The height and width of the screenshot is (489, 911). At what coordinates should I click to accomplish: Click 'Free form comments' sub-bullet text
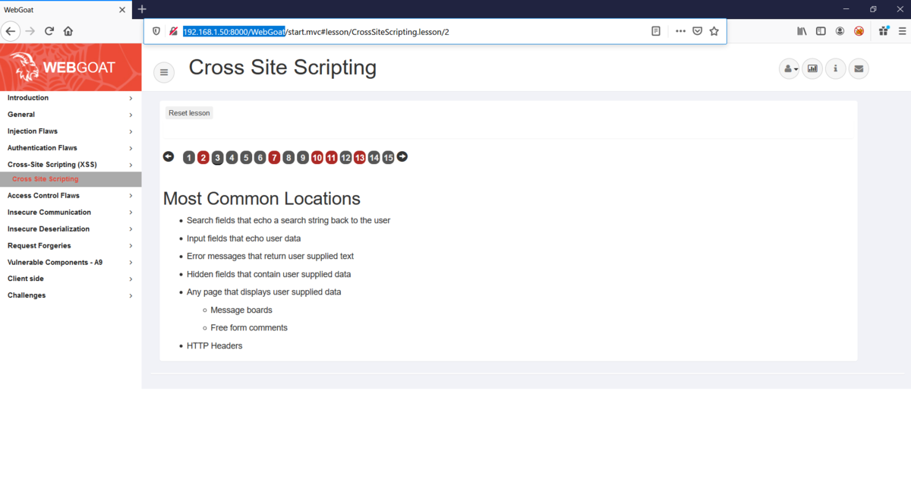(249, 328)
